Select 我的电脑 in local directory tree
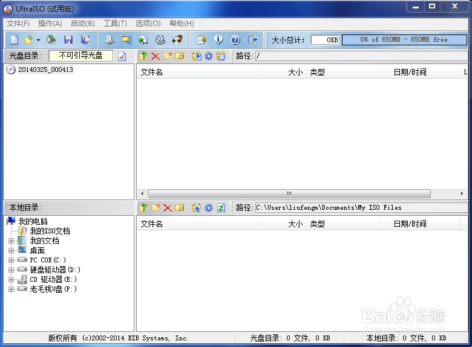This screenshot has height=347, width=472. pos(33,221)
